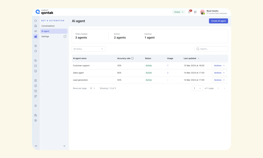This screenshot has width=263, height=158.
Task: Open Actions dropdown for Sales agent
Action: (x=219, y=73)
